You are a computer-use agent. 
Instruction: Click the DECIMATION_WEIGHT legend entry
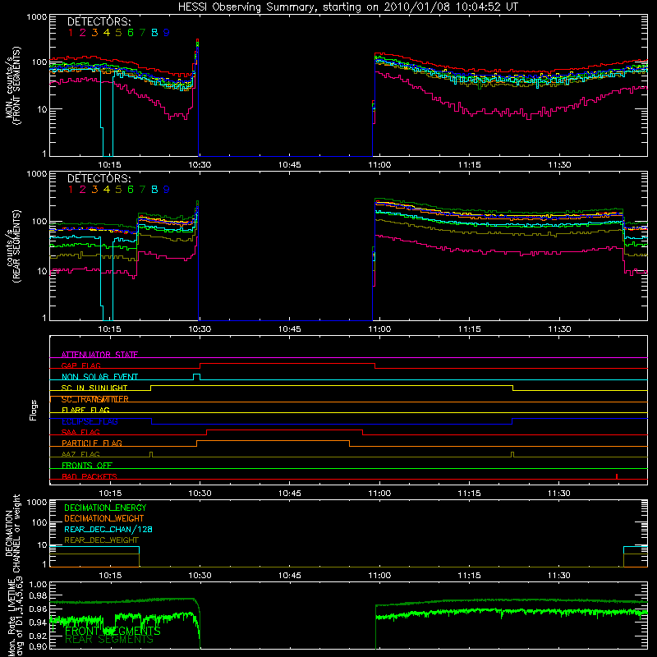(x=104, y=519)
